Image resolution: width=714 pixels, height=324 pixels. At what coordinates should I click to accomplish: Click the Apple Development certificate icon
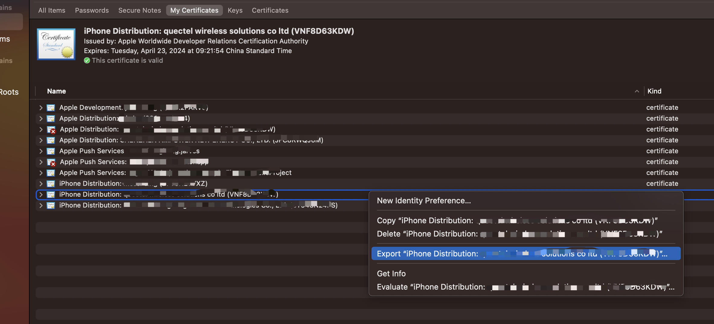51,108
